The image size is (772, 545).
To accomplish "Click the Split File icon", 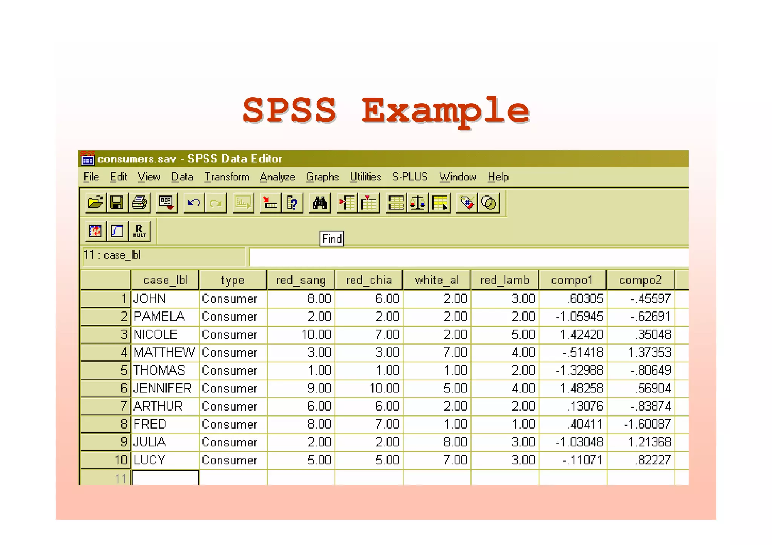I will coord(396,203).
